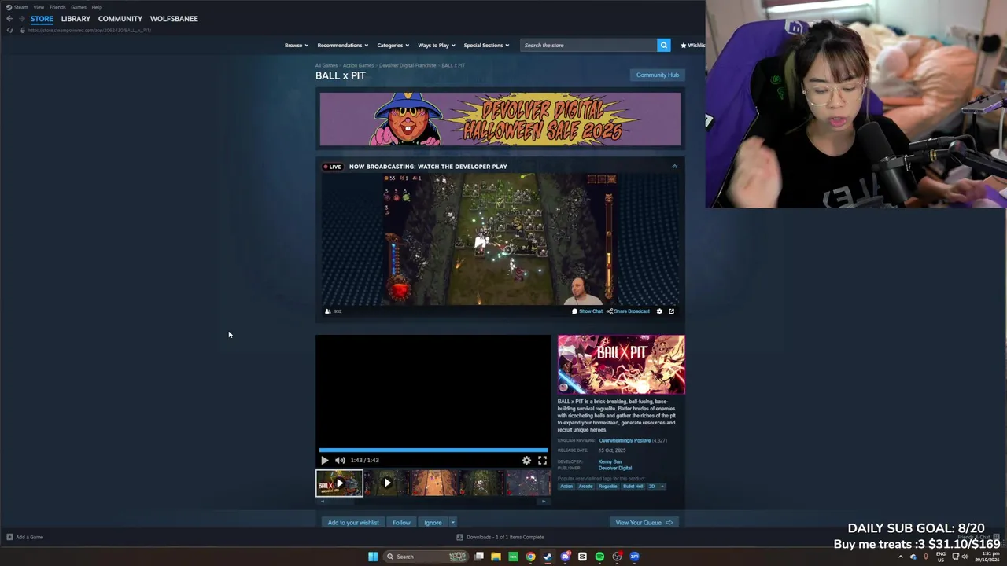This screenshot has width=1007, height=566.
Task: Select the second video thumbnail
Action: (x=387, y=483)
